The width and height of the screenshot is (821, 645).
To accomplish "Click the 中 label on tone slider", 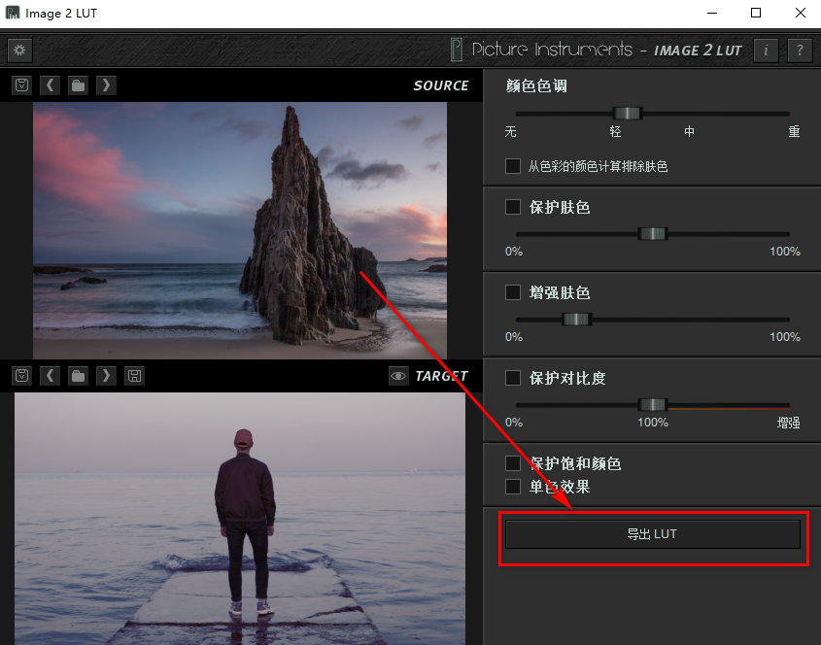I will point(689,131).
